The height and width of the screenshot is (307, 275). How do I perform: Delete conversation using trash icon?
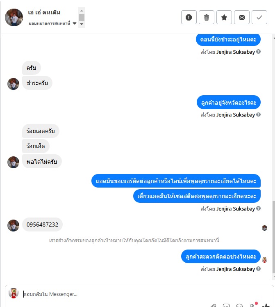(207, 17)
